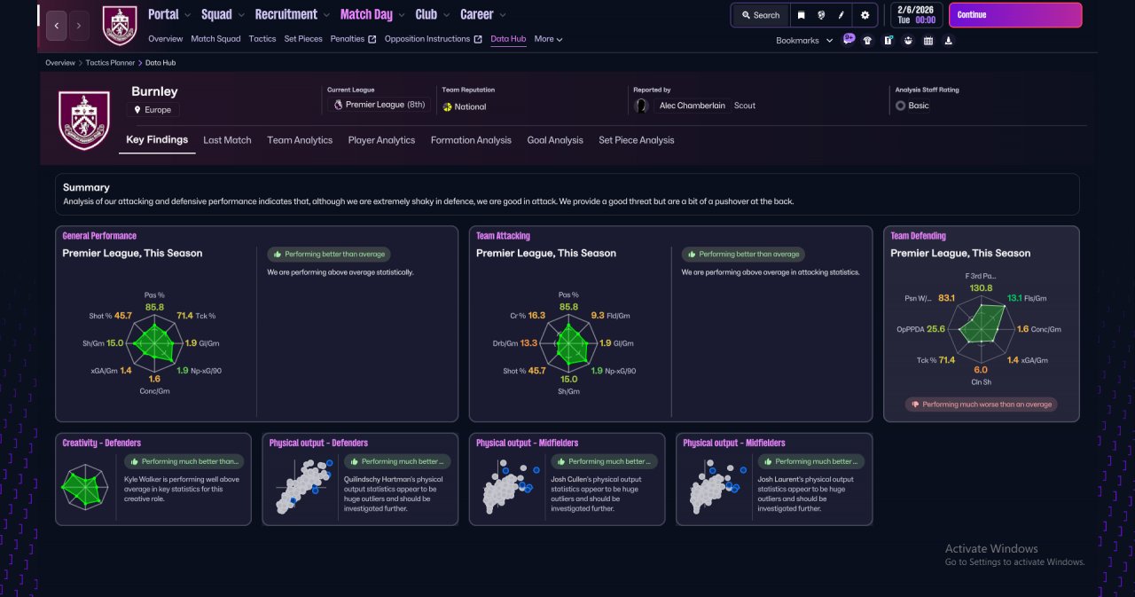This screenshot has height=597, width=1135.
Task: Open the Creativity - Defenders card
Action: (x=153, y=479)
